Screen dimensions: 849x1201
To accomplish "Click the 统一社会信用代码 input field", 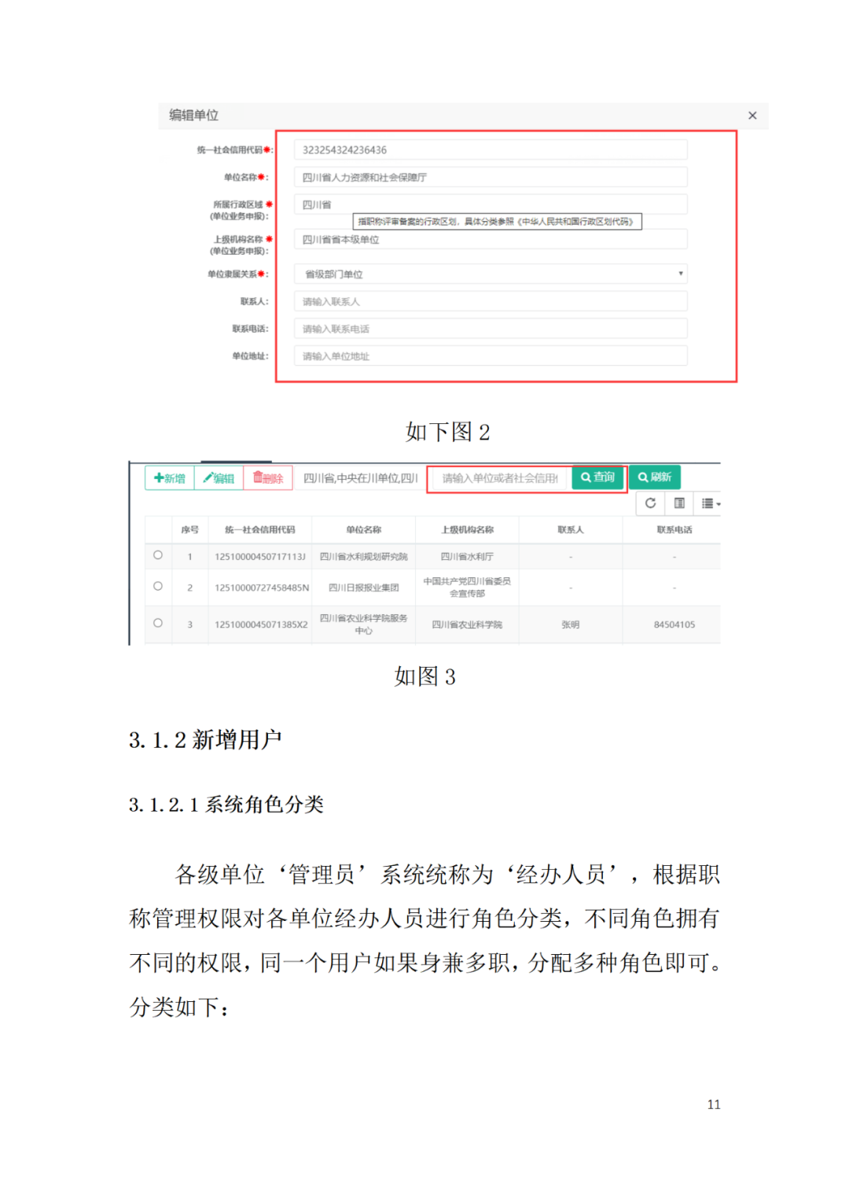I will [491, 149].
